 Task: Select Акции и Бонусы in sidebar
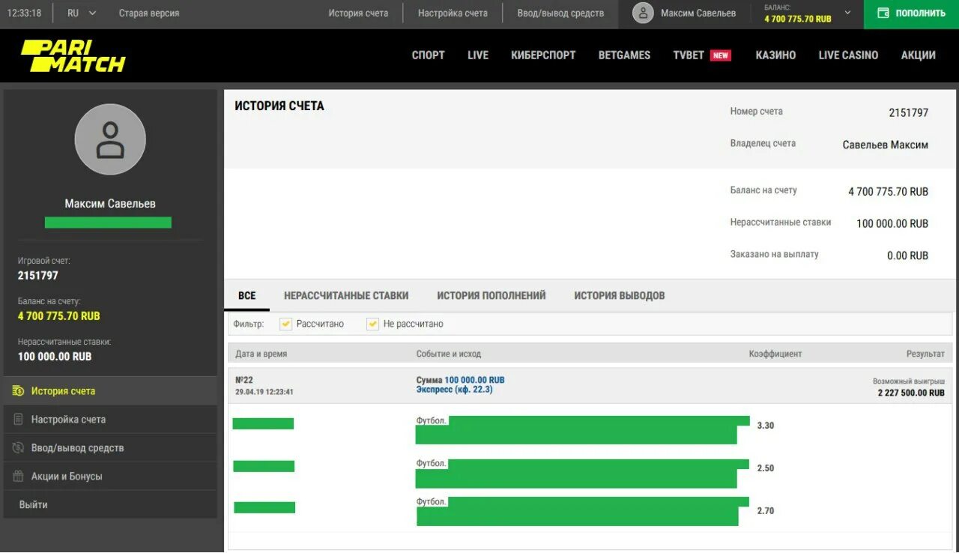click(110, 477)
